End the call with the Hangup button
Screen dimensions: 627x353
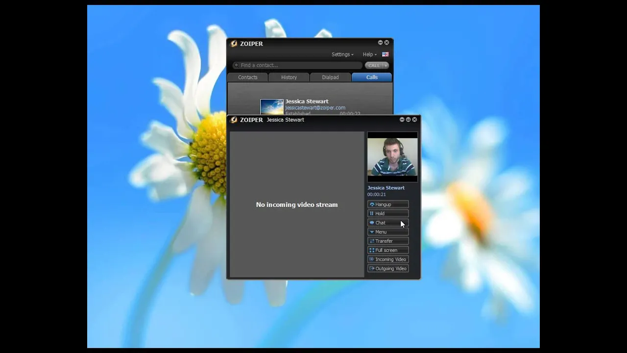tap(388, 204)
